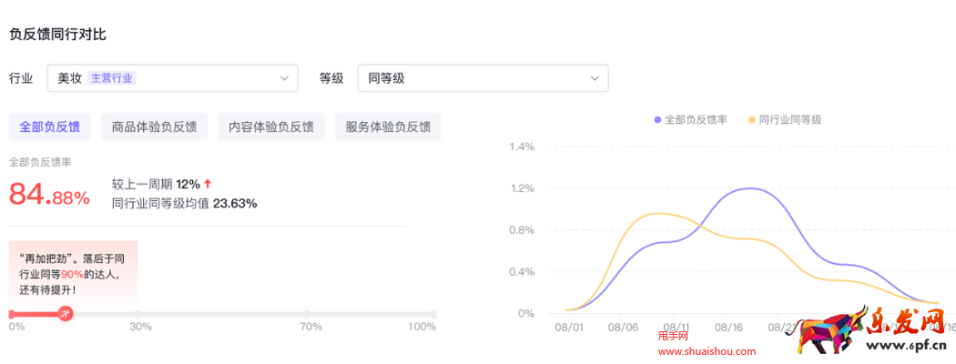Image resolution: width=956 pixels, height=364 pixels.
Task: Click the 1.2% y-axis label
Action: (522, 188)
